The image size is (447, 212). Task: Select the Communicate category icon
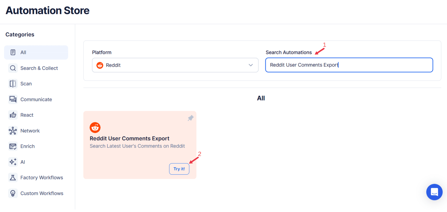point(13,99)
